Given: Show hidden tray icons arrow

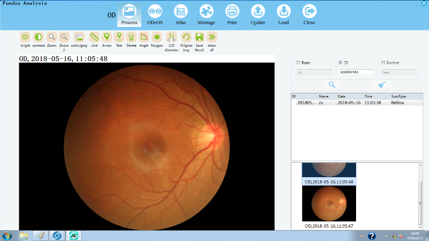Looking at the screenshot, I should pos(381,236).
